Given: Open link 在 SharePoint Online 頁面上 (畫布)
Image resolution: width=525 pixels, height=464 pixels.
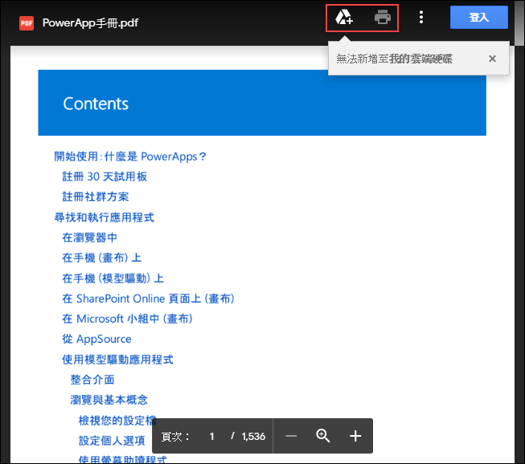Looking at the screenshot, I should pos(148,299).
